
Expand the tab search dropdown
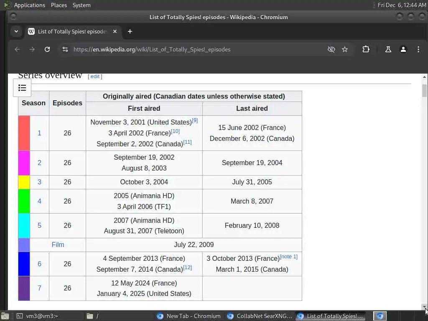coord(16,31)
